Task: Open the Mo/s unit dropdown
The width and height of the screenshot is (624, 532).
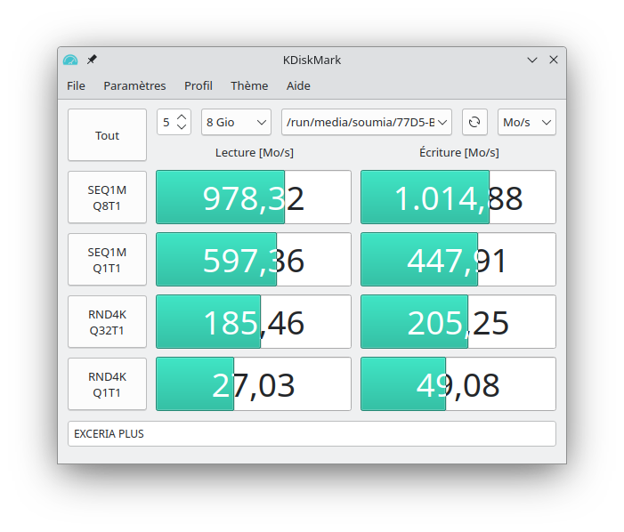Action: point(526,122)
